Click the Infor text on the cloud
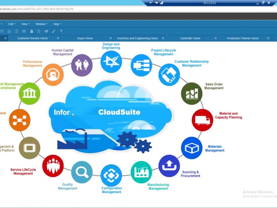Image resolution: width=277 pixels, height=208 pixels. pos(61,112)
